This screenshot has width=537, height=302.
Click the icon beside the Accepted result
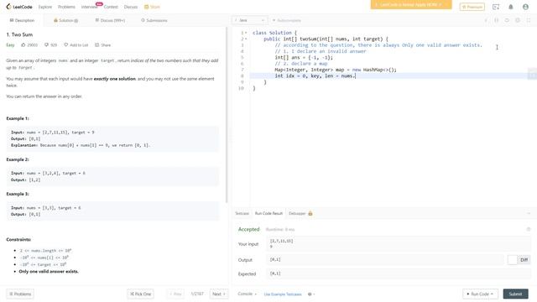pos(529,229)
